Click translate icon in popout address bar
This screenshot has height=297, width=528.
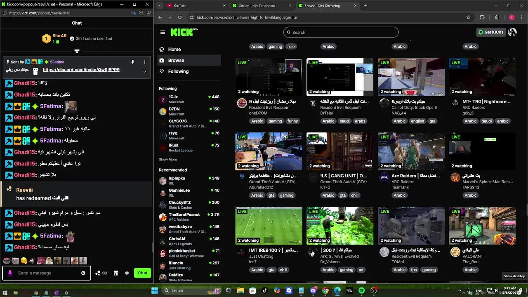pos(134,13)
